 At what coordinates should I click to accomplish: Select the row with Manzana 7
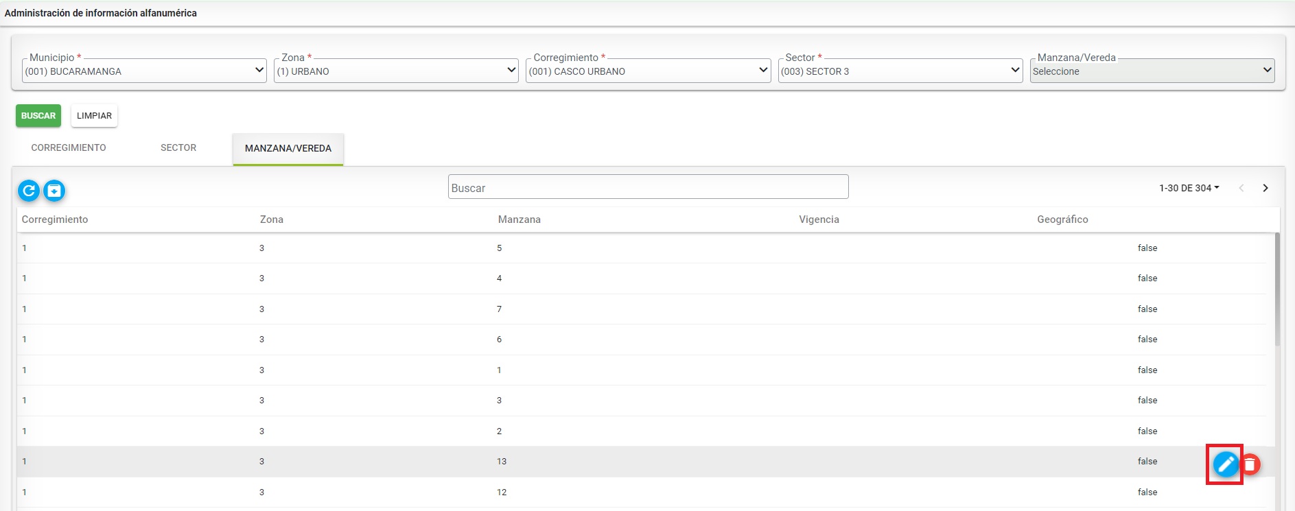tap(642, 309)
